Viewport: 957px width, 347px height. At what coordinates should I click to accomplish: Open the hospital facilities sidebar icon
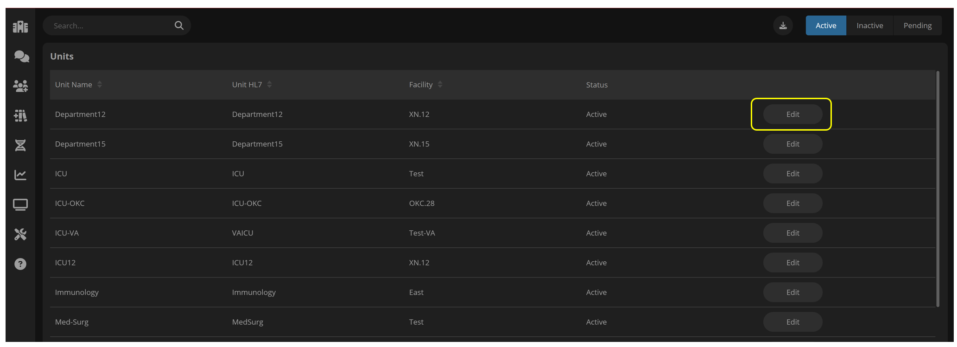tap(20, 26)
